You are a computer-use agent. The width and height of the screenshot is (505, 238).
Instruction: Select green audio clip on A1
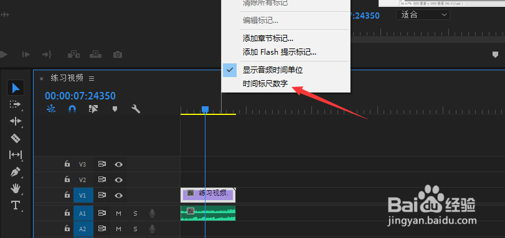(208, 213)
